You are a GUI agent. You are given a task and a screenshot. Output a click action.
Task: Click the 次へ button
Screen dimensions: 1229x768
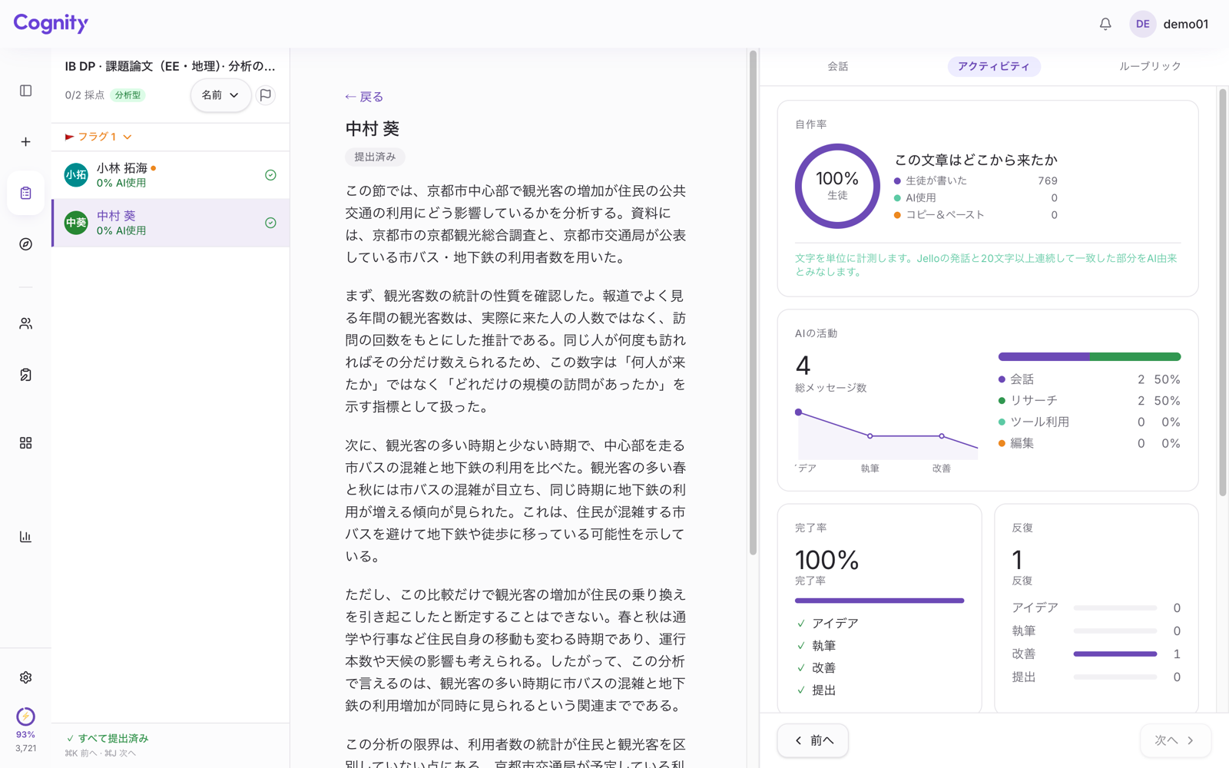click(1175, 740)
